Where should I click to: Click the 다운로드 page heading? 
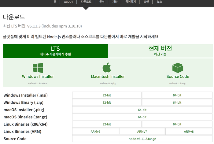14,17
